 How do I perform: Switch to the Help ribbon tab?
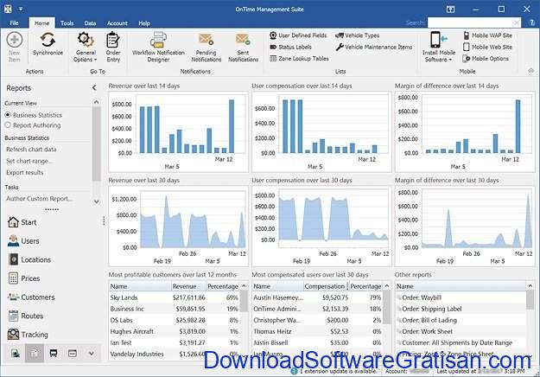point(144,23)
